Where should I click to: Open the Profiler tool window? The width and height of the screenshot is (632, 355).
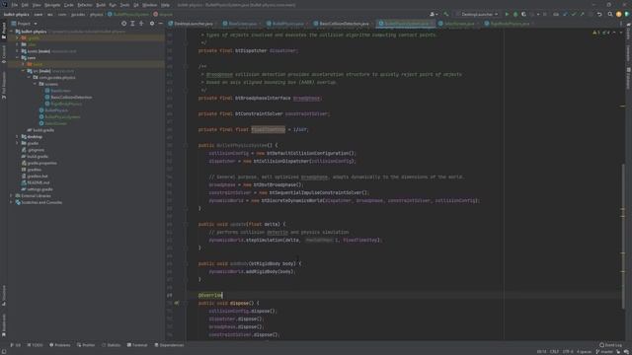point(86,345)
